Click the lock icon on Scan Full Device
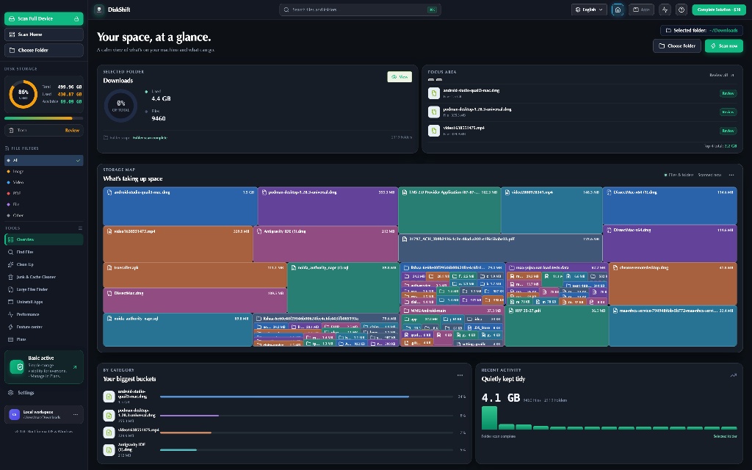Image resolution: width=752 pixels, height=470 pixels. (x=76, y=18)
